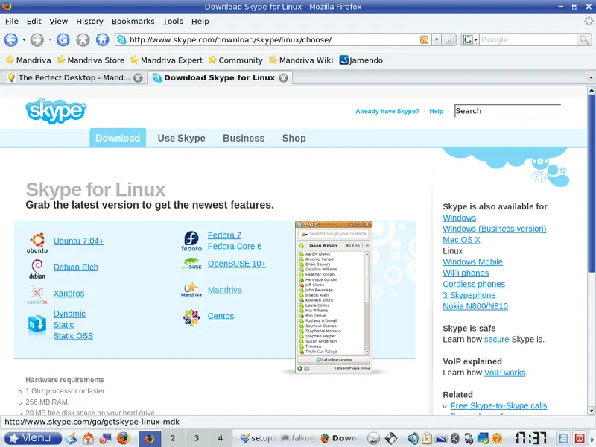Click the Already have Skype? link

pos(387,111)
